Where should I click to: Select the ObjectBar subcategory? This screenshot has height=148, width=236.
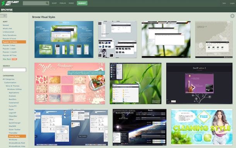13,116
